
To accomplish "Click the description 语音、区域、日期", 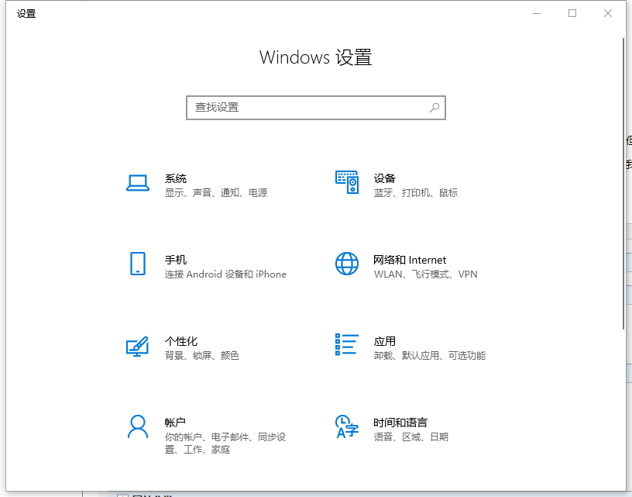I will pos(410,437).
